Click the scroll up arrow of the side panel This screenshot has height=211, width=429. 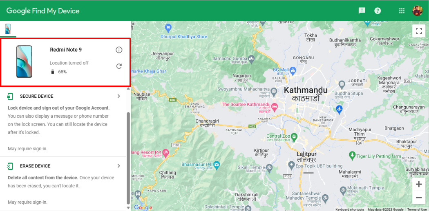pyautogui.click(x=128, y=89)
